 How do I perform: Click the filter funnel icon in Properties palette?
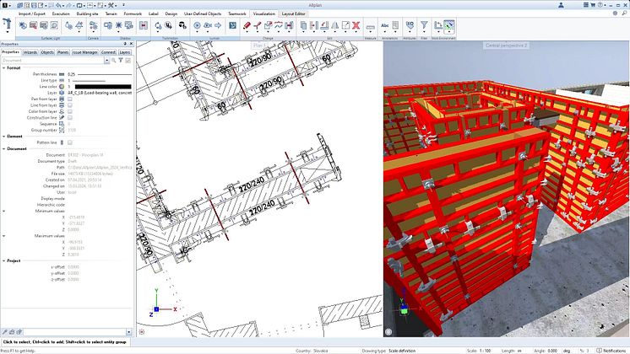[x=121, y=60]
